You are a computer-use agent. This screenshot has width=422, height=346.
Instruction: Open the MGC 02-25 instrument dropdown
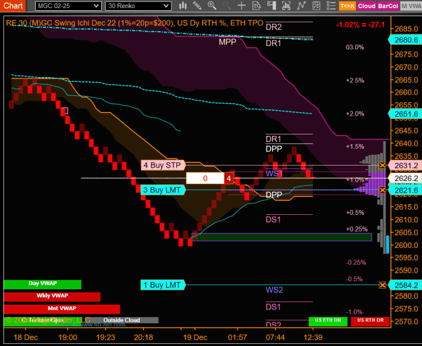coord(68,6)
